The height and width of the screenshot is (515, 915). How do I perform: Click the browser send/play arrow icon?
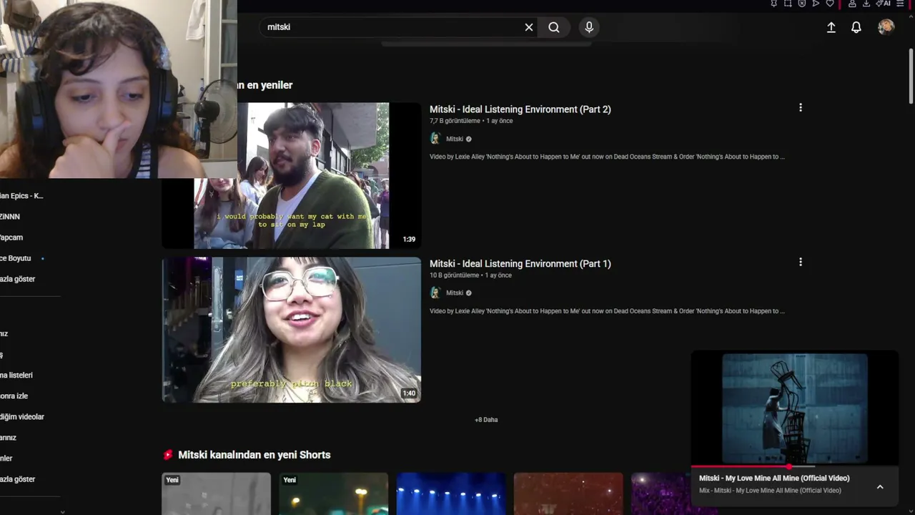pos(816,4)
